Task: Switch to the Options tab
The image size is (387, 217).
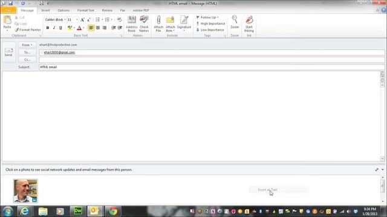Action: click(x=63, y=10)
